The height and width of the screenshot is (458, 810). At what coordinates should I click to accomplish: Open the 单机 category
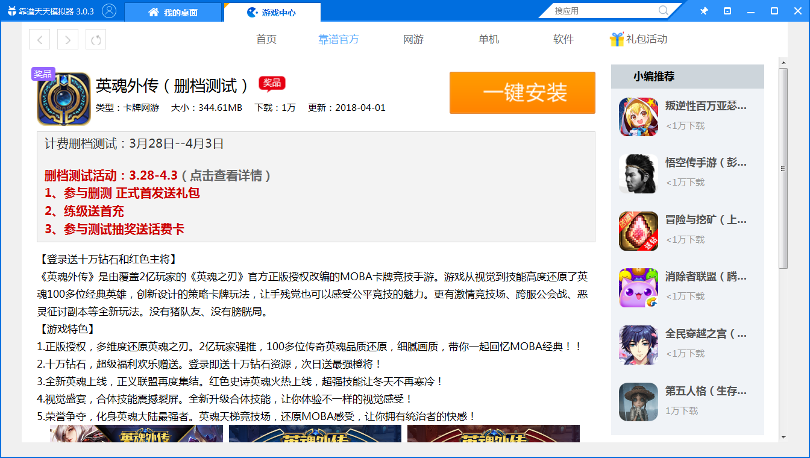(489, 39)
